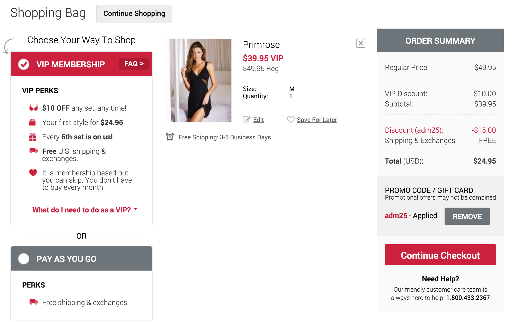
Task: Click the lock icon beside first style perk
Action: click(x=33, y=122)
